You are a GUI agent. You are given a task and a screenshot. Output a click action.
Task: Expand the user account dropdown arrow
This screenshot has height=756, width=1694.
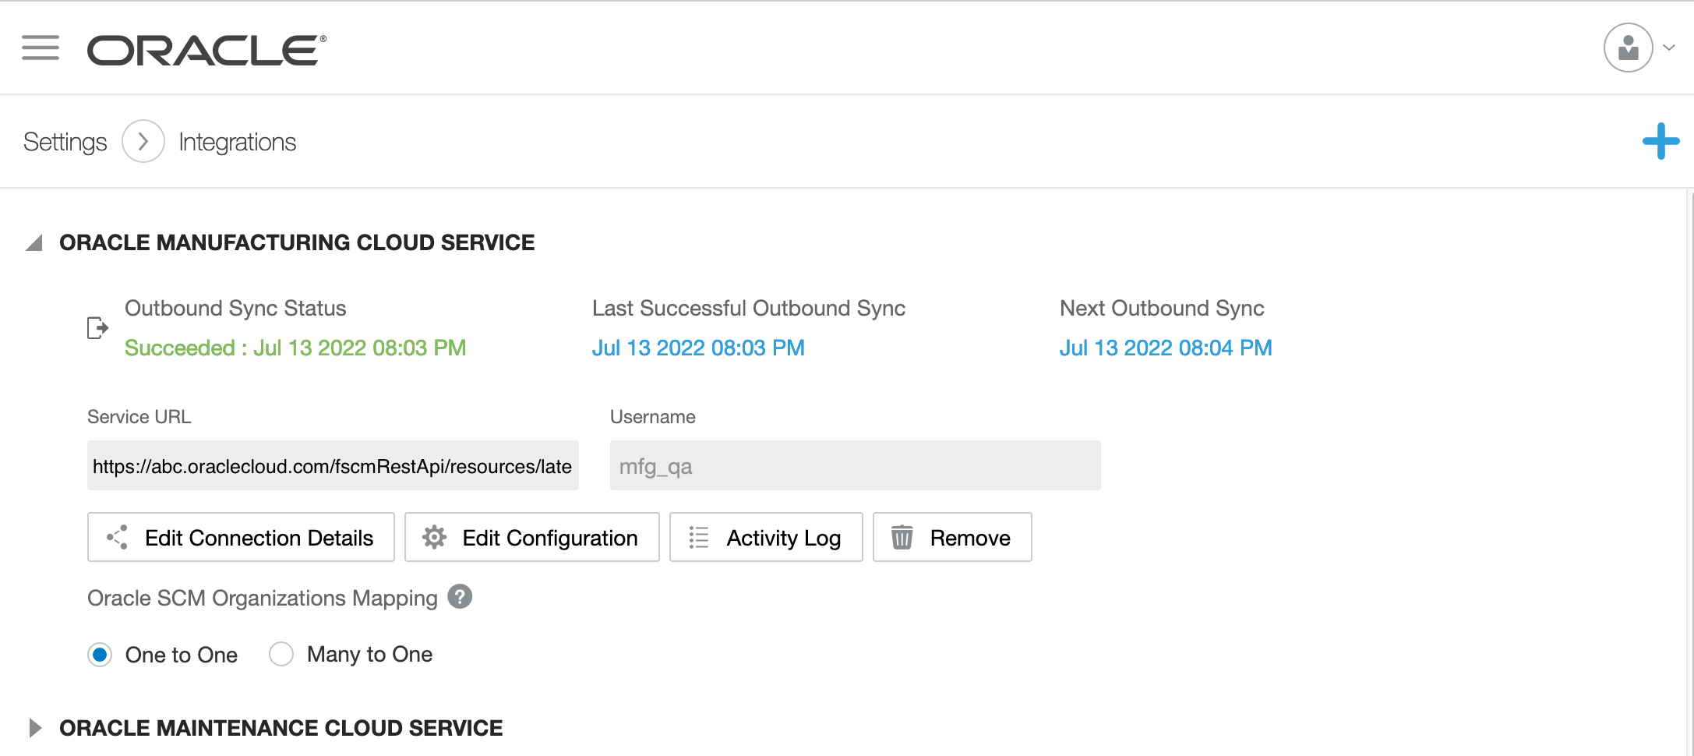tap(1669, 48)
